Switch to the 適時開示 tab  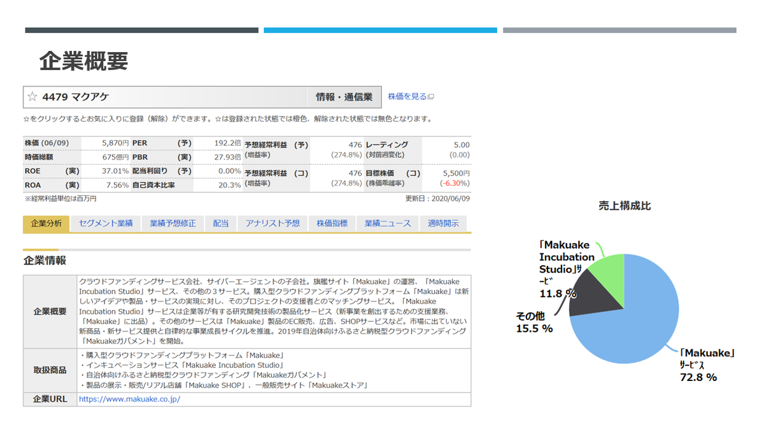coord(444,223)
